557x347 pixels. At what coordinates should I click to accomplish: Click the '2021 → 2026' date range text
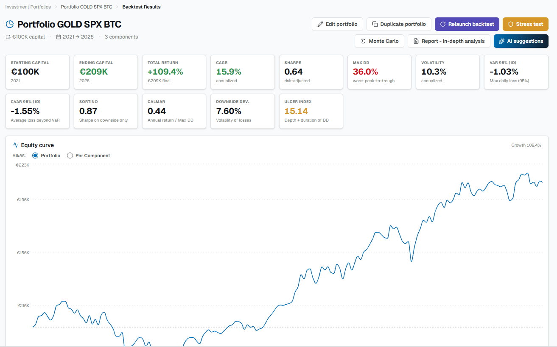point(78,37)
